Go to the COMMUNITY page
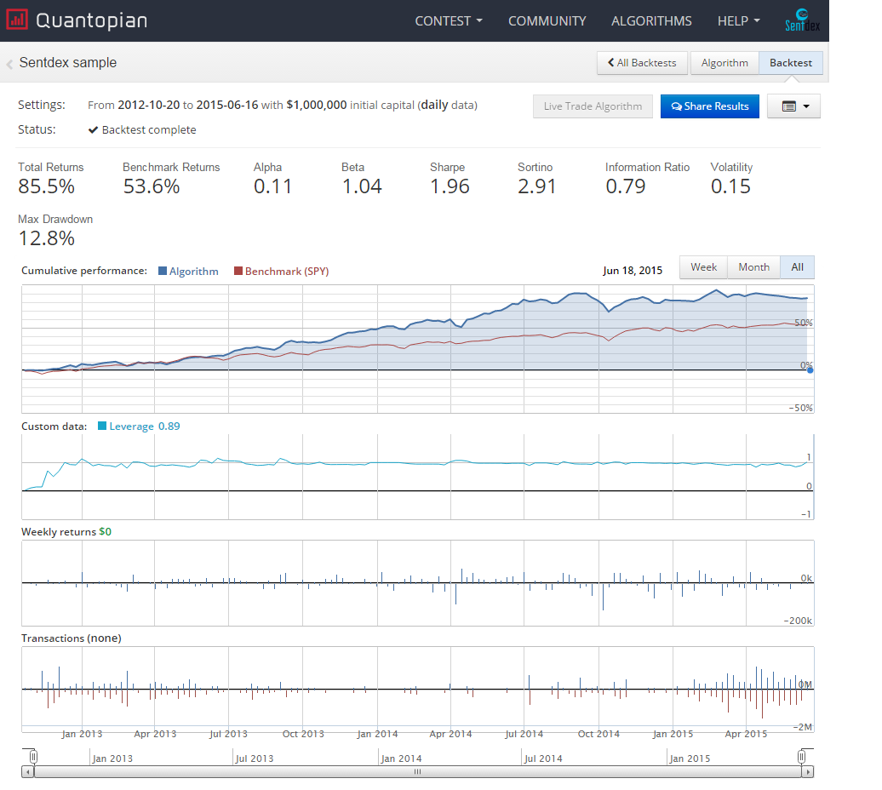882x790 pixels. 547,20
